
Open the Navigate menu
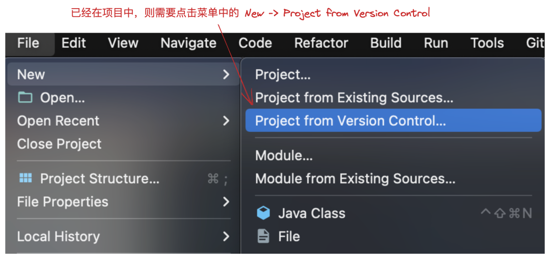(x=188, y=43)
